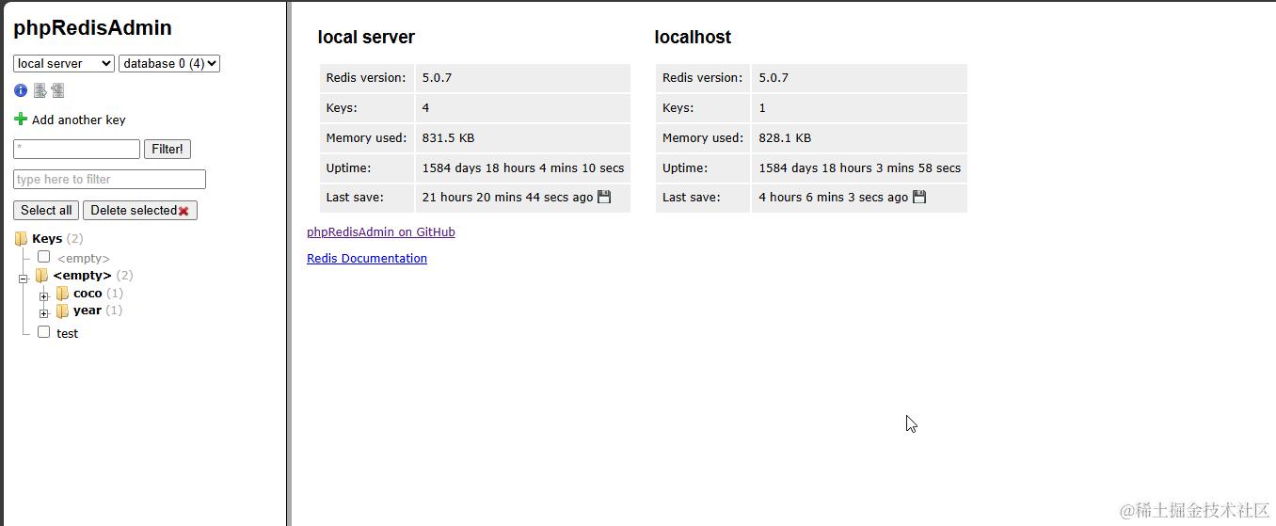Click the Add another key link

[78, 120]
